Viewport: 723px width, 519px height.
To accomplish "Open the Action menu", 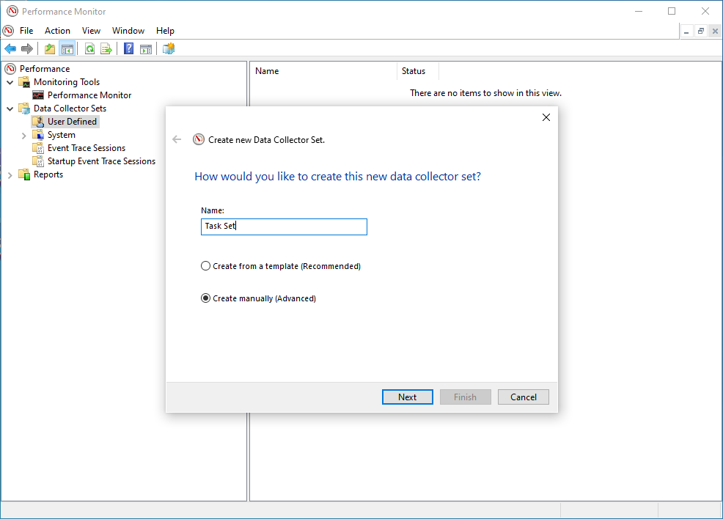I will [57, 30].
